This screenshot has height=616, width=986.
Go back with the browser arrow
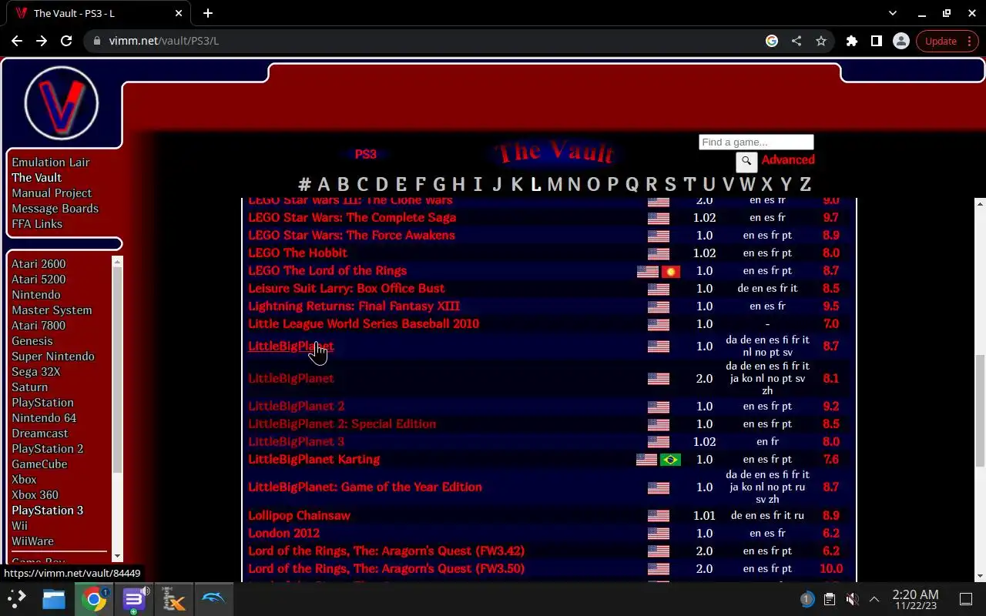pos(17,41)
